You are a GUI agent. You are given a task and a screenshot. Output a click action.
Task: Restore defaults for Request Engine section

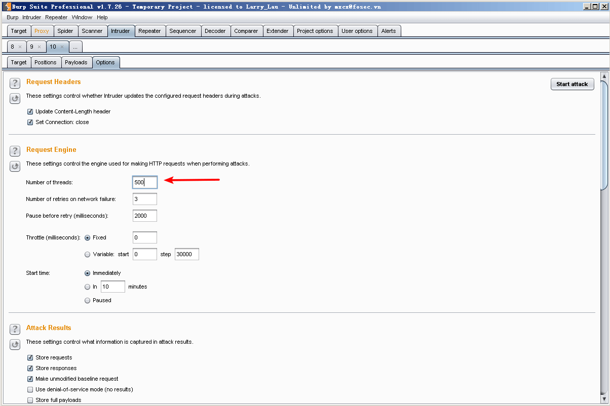click(x=15, y=166)
